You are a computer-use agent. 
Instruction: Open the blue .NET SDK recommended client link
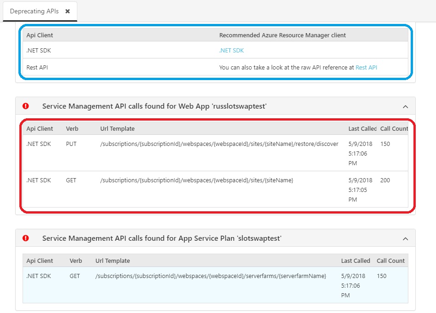[x=232, y=51]
